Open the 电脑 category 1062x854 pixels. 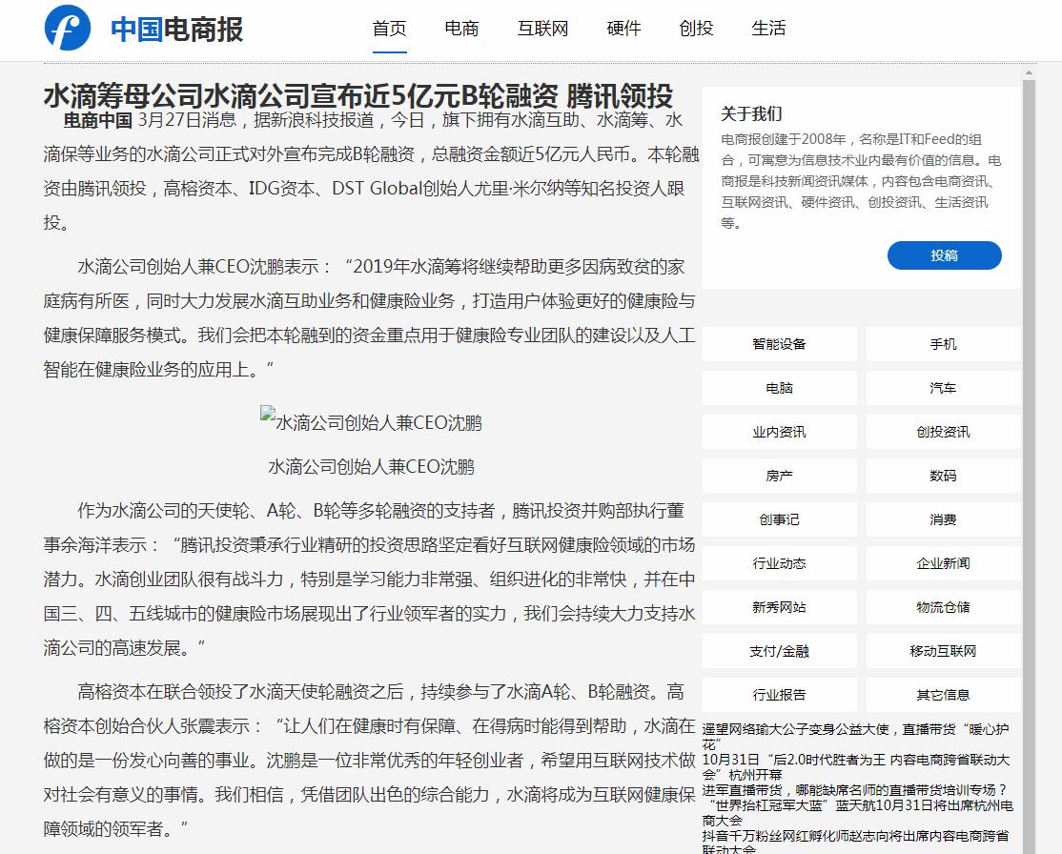(780, 388)
